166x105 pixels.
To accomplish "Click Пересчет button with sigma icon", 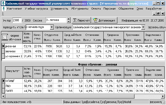I will (x=81, y=20).
